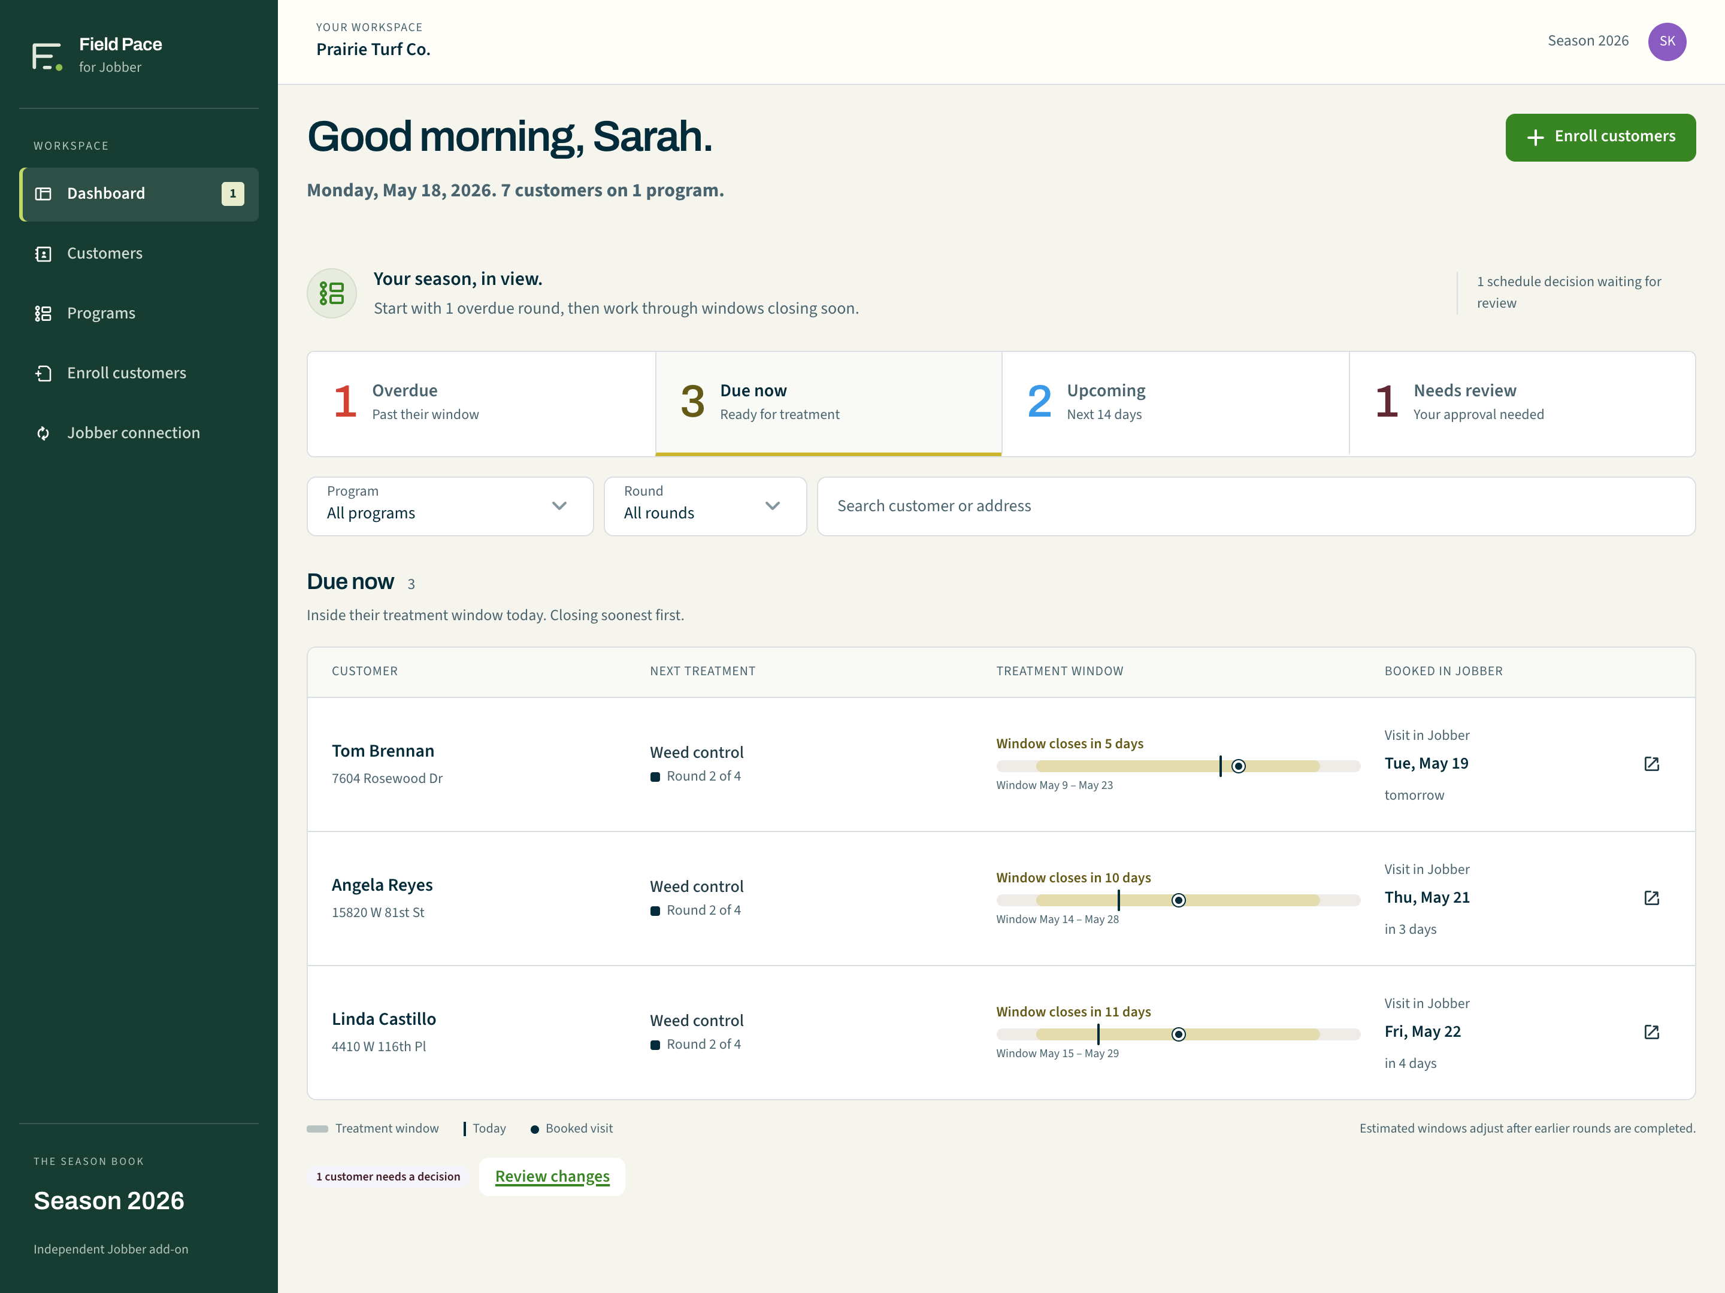
Task: Click the Tom Brennan customer name
Action: (x=383, y=751)
